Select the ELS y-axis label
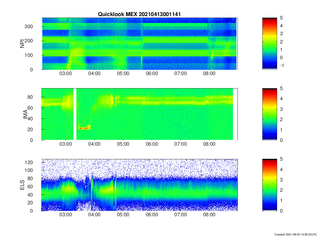 point(22,185)
